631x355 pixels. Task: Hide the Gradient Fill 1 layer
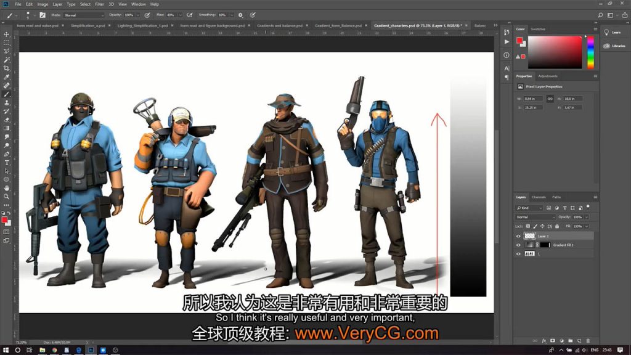point(518,245)
